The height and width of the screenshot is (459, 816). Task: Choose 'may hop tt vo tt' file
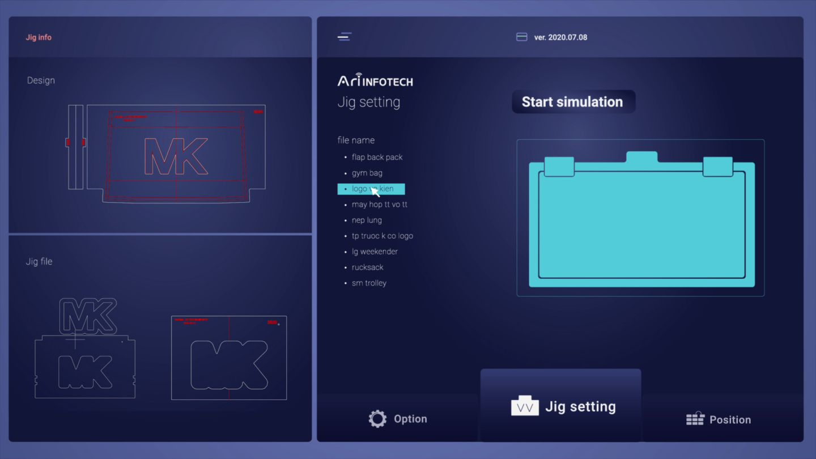(379, 205)
